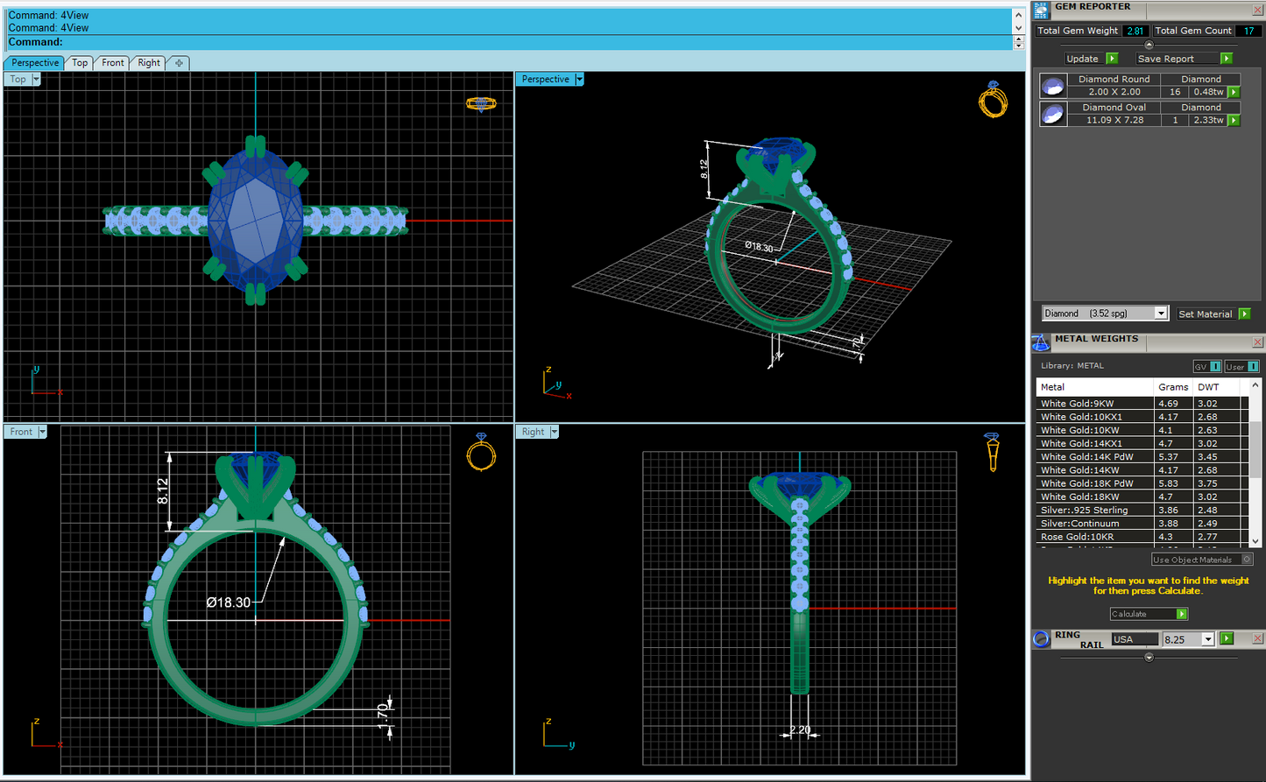Click the Ring Rail blue ring icon
This screenshot has width=1266, height=782.
click(x=1041, y=639)
